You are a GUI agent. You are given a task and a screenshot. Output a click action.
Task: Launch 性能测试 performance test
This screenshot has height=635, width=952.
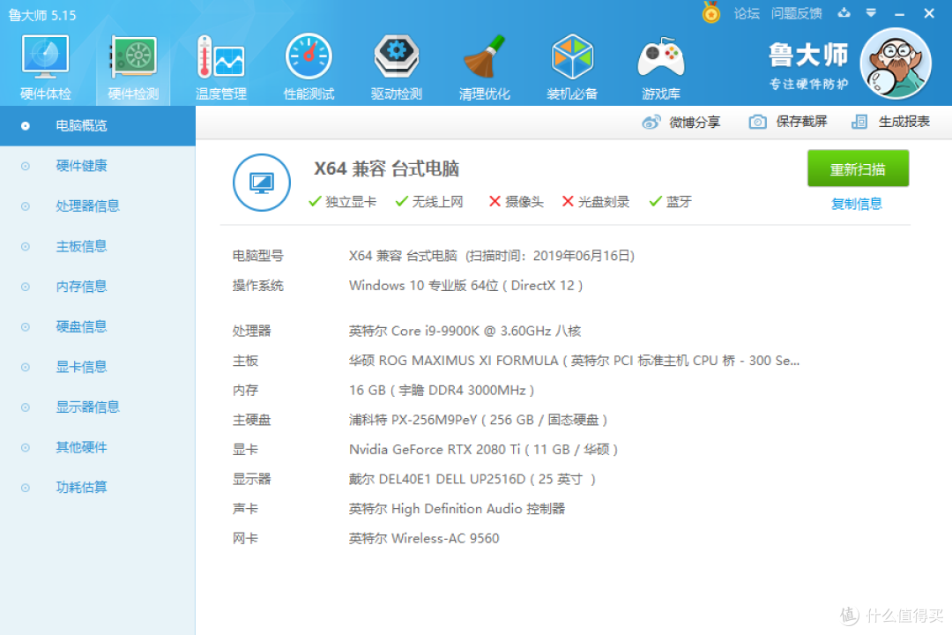(309, 67)
